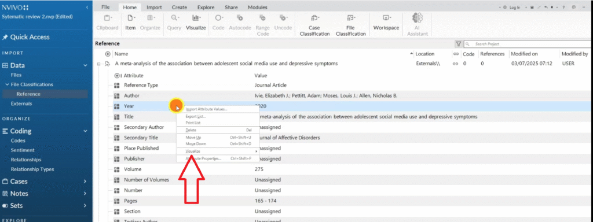The image size is (593, 222).
Task: Sort by the Modified on column header
Action: [524, 54]
